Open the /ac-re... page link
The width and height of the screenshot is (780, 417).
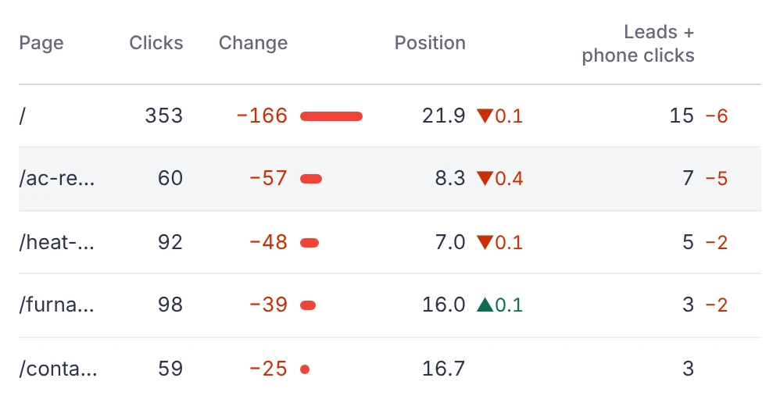coord(57,178)
